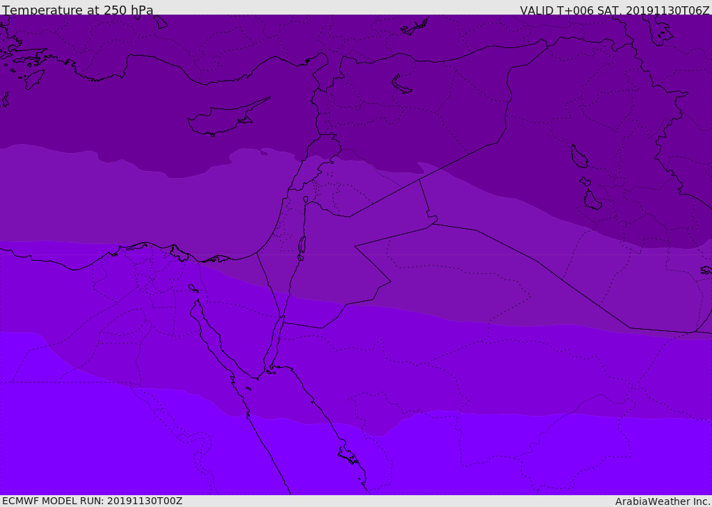Click the island of Cyprus on map
Image resolution: width=712 pixels, height=507 pixels.
227,118
